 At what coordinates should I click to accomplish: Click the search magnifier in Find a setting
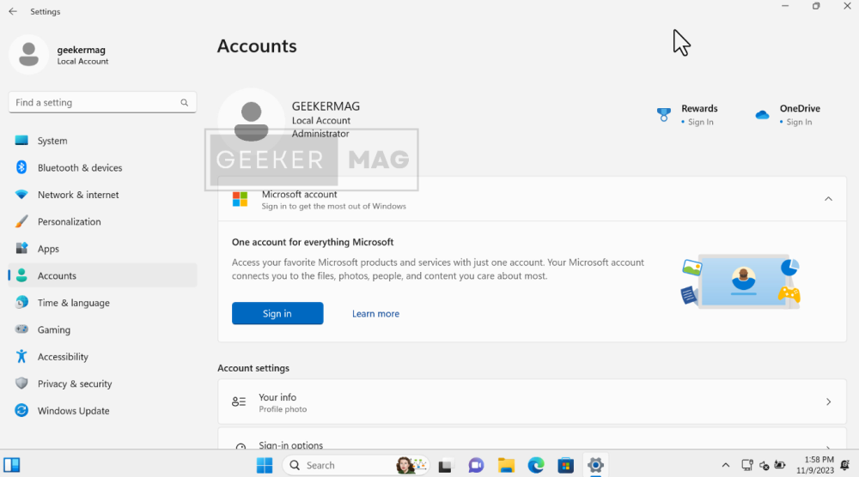pos(184,102)
